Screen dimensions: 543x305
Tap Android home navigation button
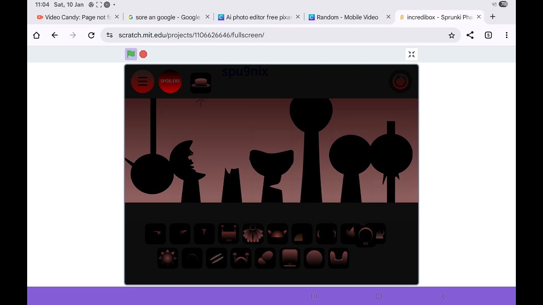point(379,297)
